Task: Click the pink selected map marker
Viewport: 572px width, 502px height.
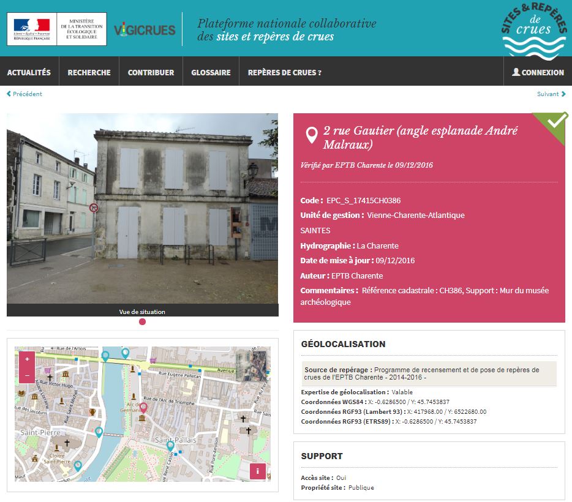Action: (x=143, y=407)
